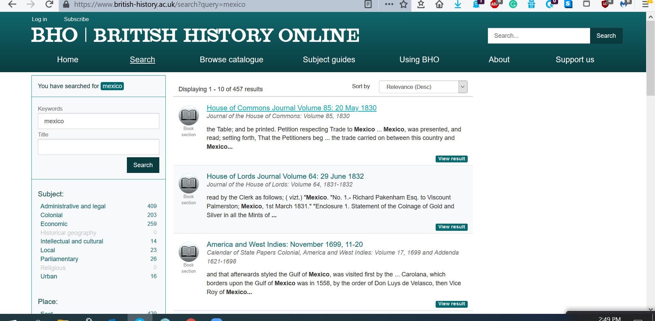
Task: Click the Home icon in browser toolbar
Action: [x=439, y=4]
